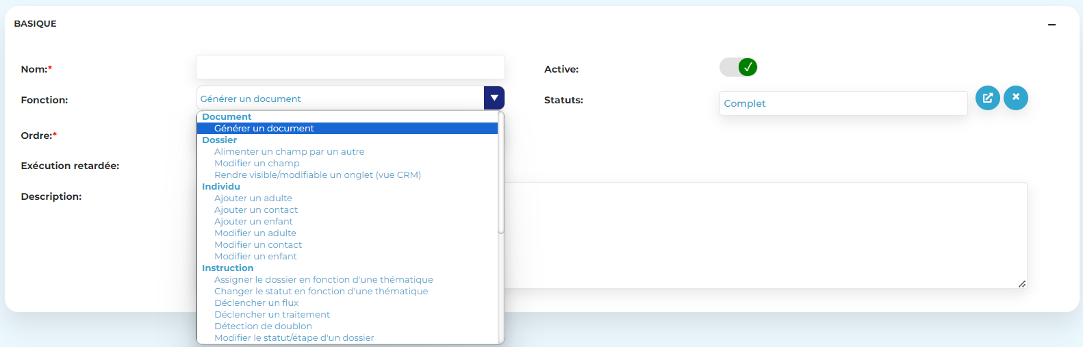Image resolution: width=1083 pixels, height=347 pixels.
Task: Choose 'Modifier un champ' option
Action: coord(257,164)
